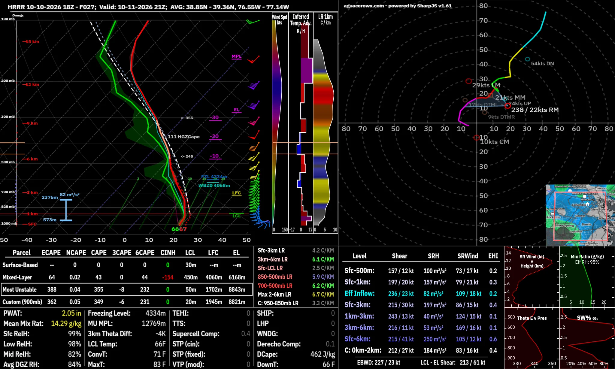Click the Wind Spd kts column header
Viewport: 615px width, 369px height.
point(280,20)
